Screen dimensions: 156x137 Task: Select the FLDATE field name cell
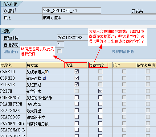tap(13, 85)
